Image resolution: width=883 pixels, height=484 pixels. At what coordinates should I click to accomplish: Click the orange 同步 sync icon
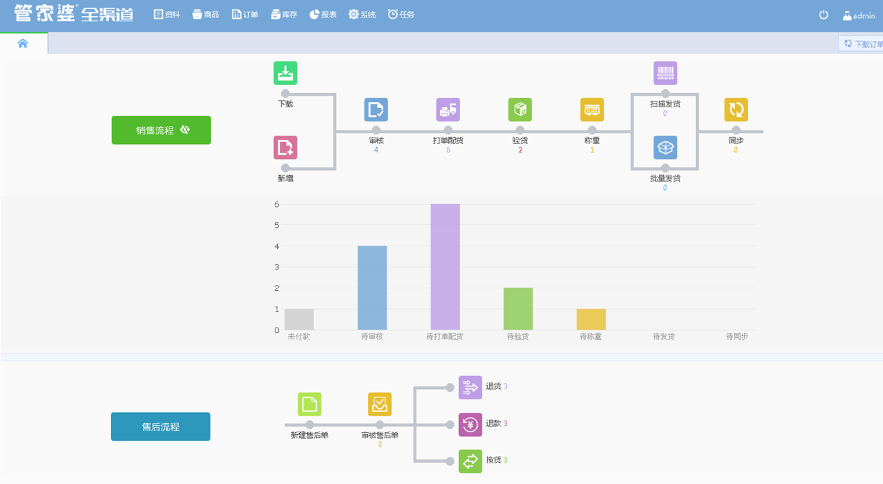coord(736,110)
